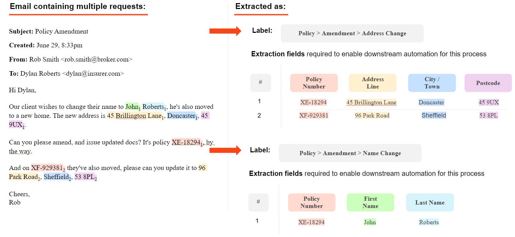
Task: Click the yellow Address Line column header
Action: point(373,83)
